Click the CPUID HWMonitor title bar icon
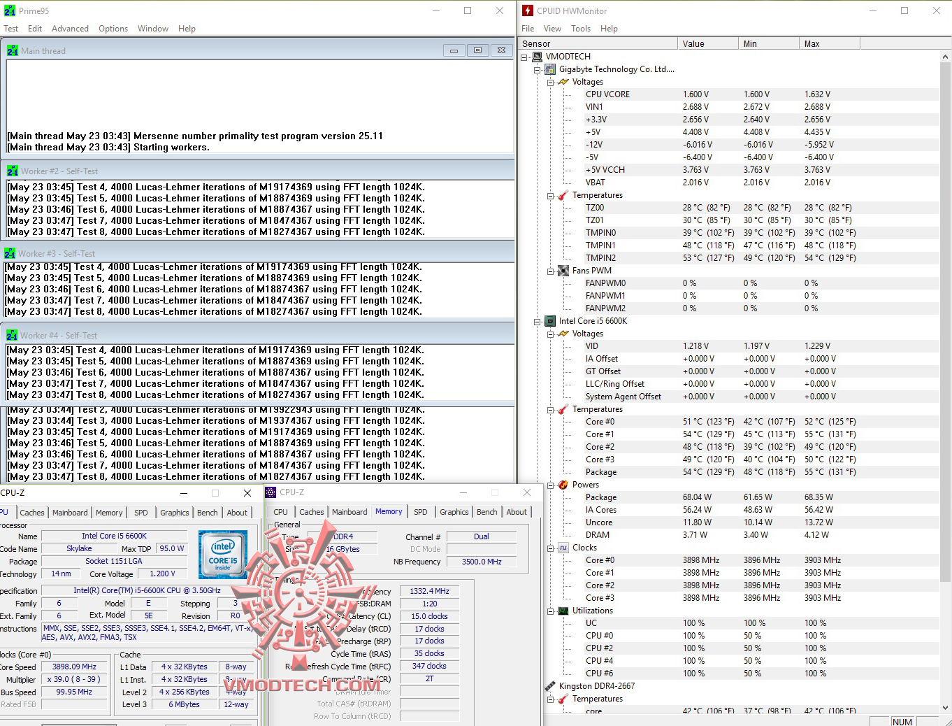 tap(528, 10)
